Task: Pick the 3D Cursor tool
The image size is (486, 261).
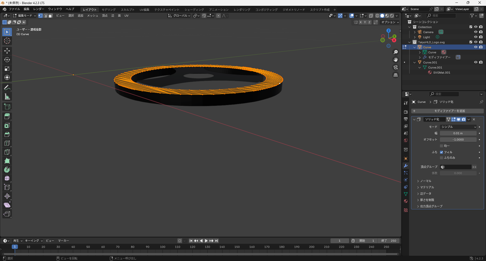Action: click(7, 41)
